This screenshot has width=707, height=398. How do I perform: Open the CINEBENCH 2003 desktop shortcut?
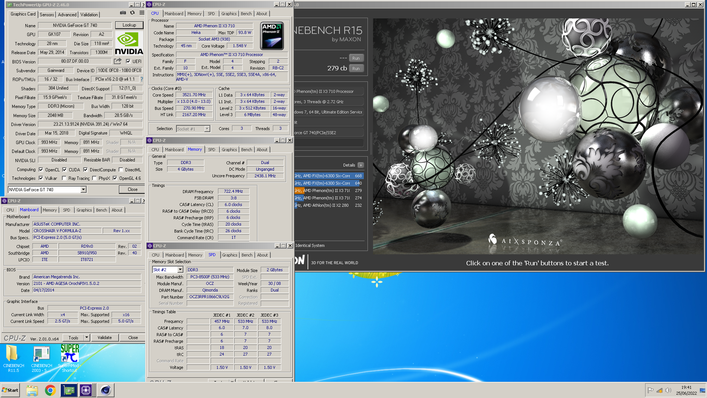pos(41,359)
